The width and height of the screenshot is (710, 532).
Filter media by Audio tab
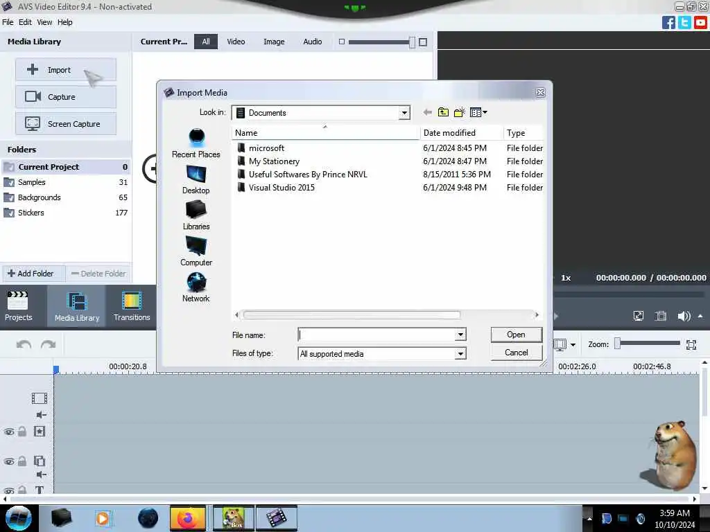(x=313, y=42)
